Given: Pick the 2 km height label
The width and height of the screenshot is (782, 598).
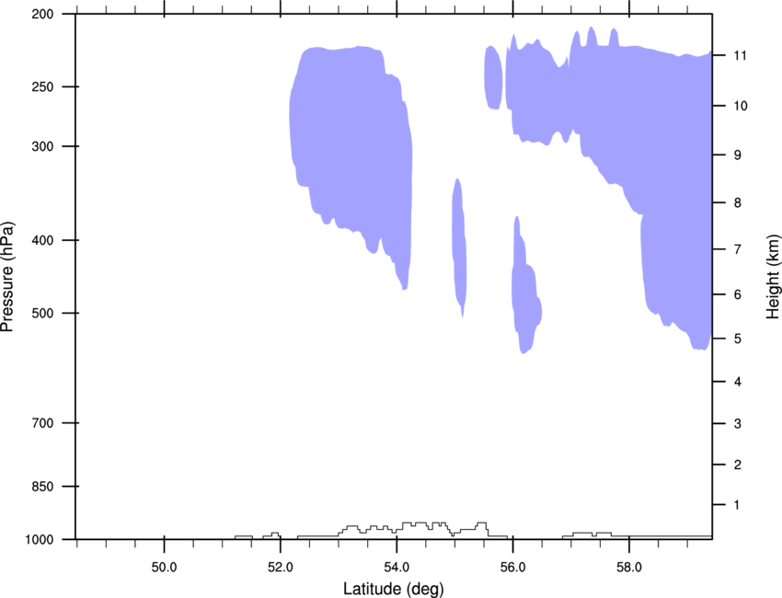Looking at the screenshot, I should click(738, 465).
